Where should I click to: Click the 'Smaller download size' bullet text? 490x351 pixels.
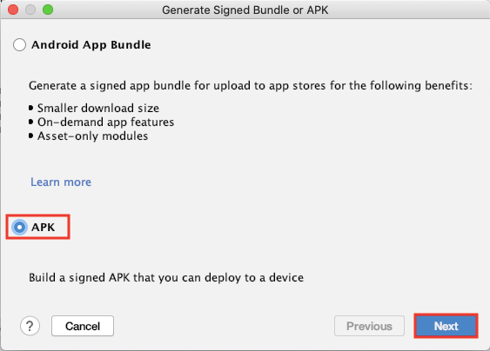click(98, 108)
